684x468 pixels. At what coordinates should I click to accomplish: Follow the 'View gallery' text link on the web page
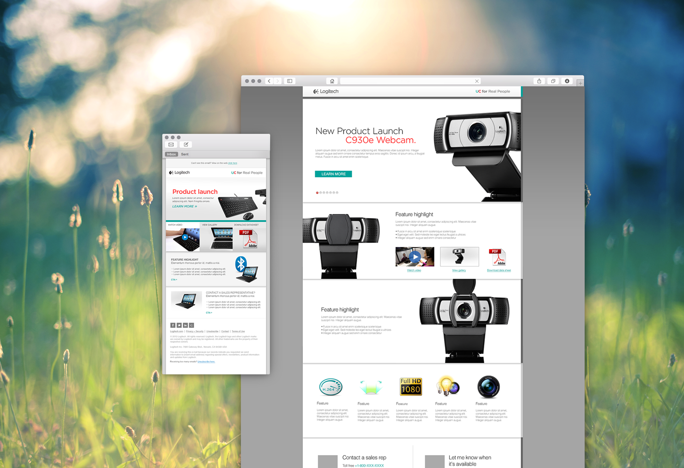459,270
